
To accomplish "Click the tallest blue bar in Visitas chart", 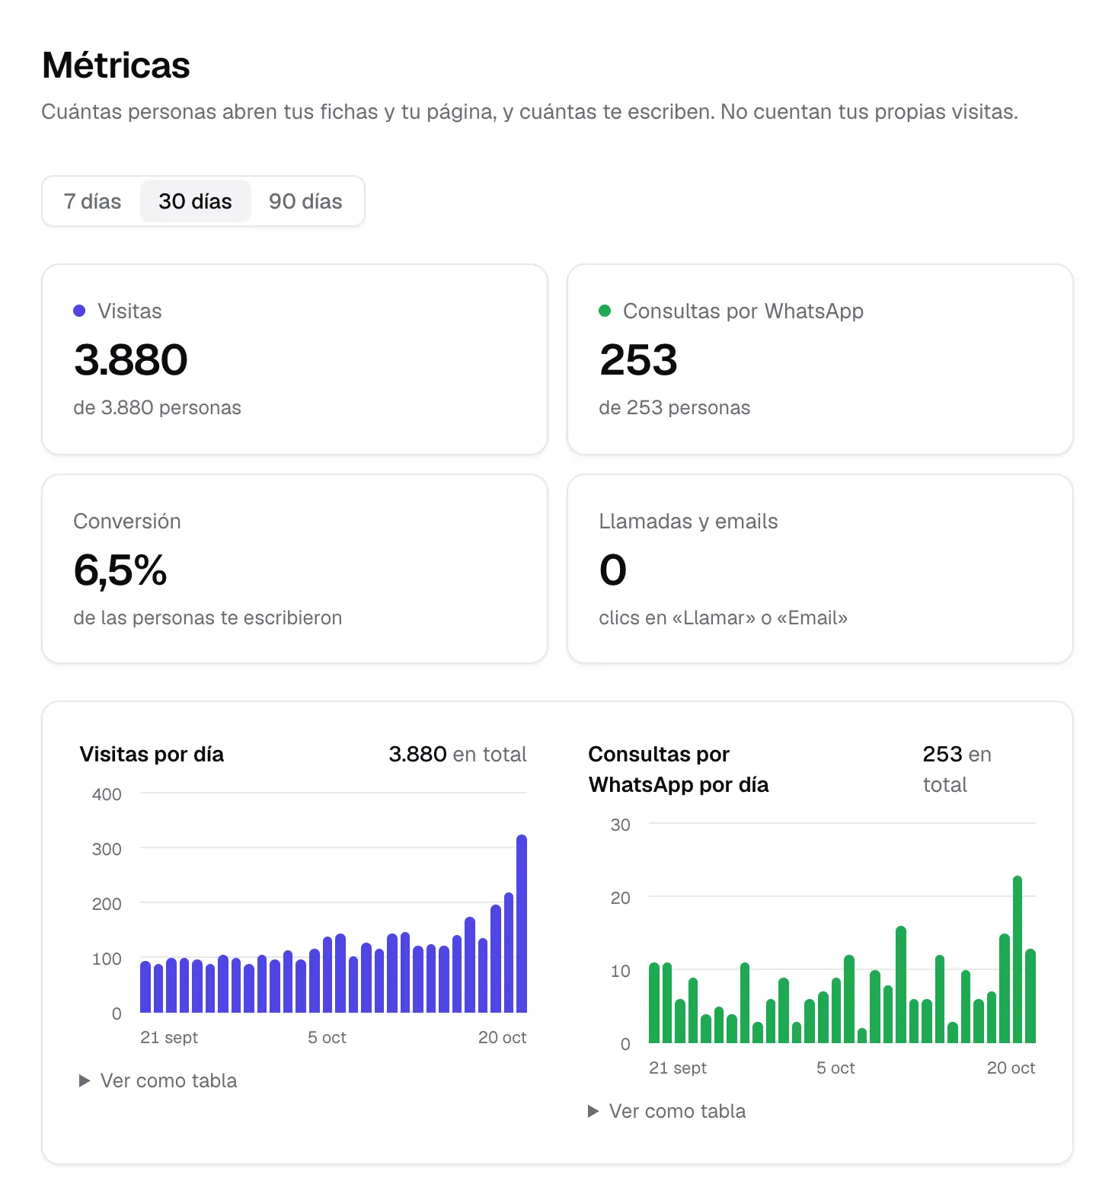I will [x=522, y=924].
